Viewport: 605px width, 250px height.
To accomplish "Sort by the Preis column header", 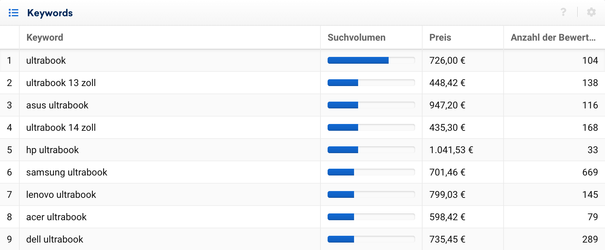I will pos(440,37).
